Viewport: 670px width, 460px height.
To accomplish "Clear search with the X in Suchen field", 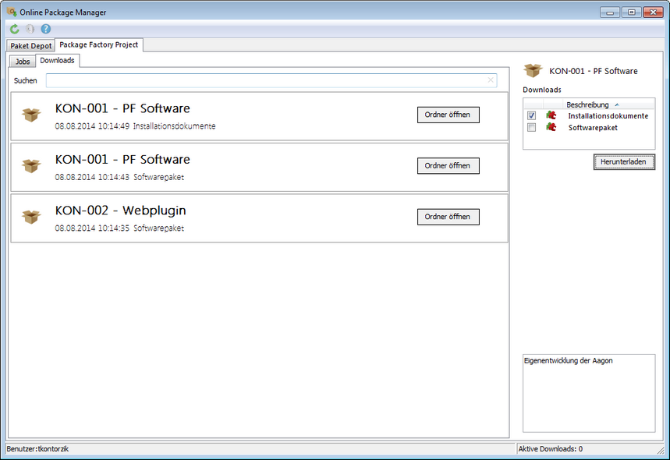I will pos(491,80).
